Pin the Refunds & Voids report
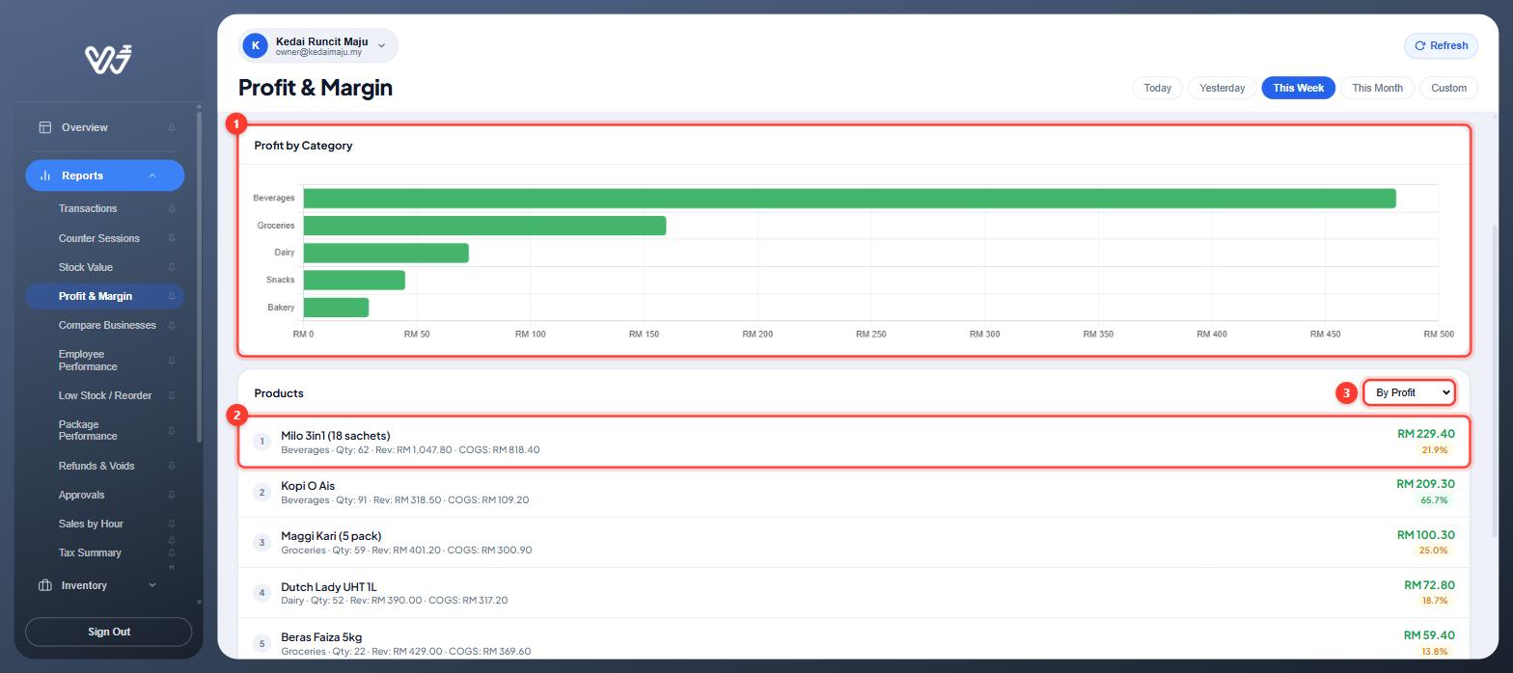This screenshot has height=673, width=1513. click(x=172, y=466)
